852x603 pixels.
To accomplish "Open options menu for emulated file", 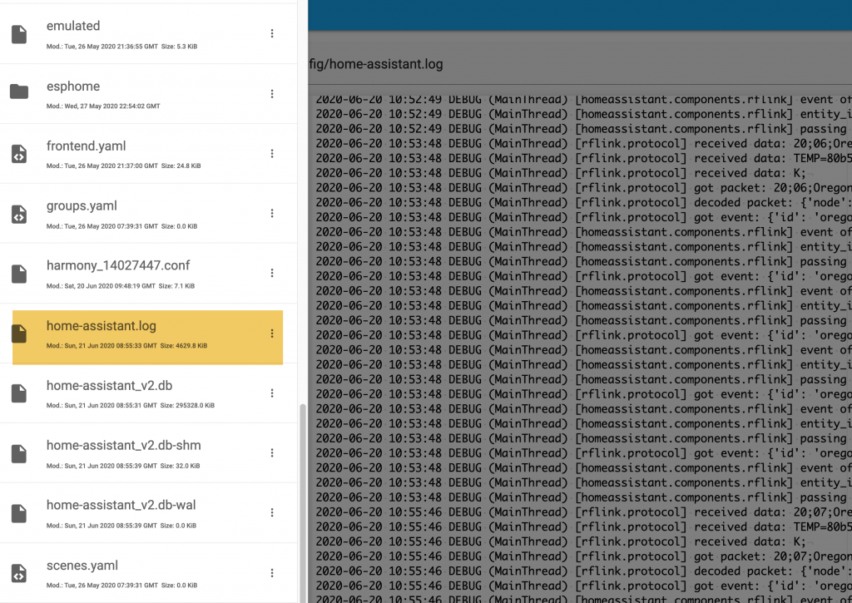I will tap(272, 34).
